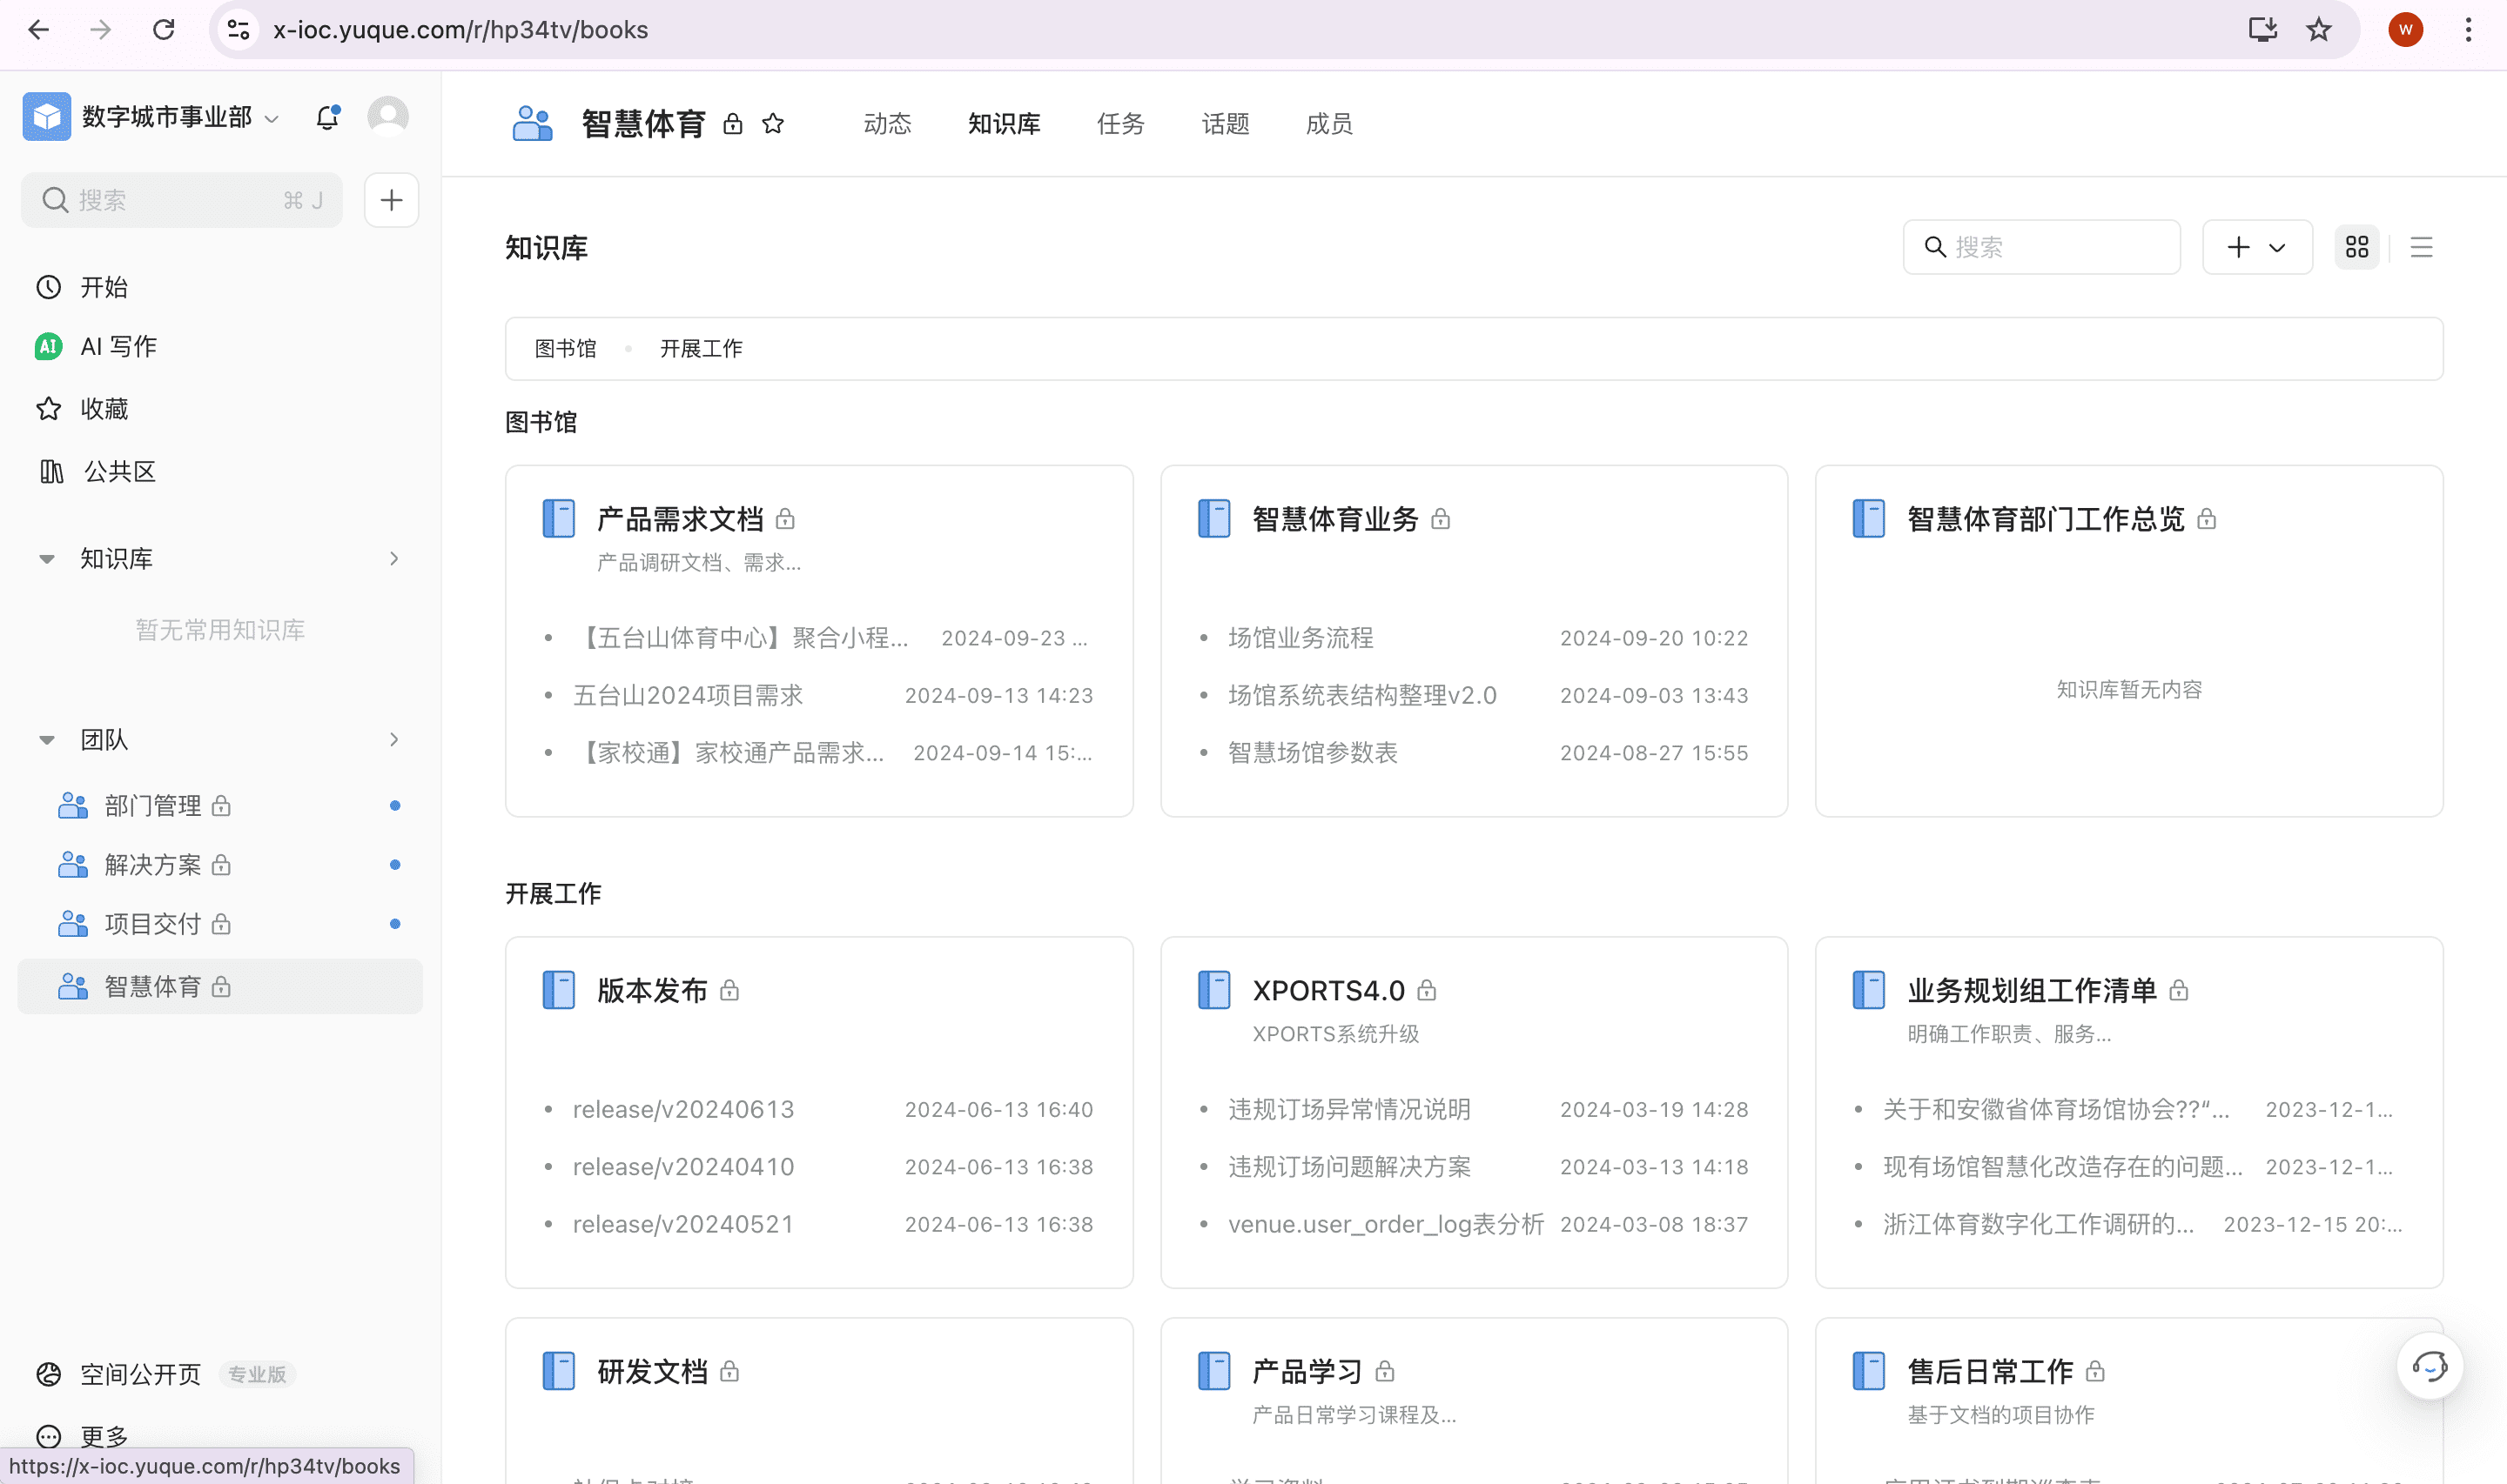2507x1484 pixels.
Task: Toggle the favorite star beside 智慧体育 title
Action: click(x=772, y=123)
